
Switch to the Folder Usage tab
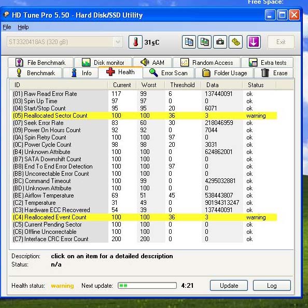(x=225, y=73)
